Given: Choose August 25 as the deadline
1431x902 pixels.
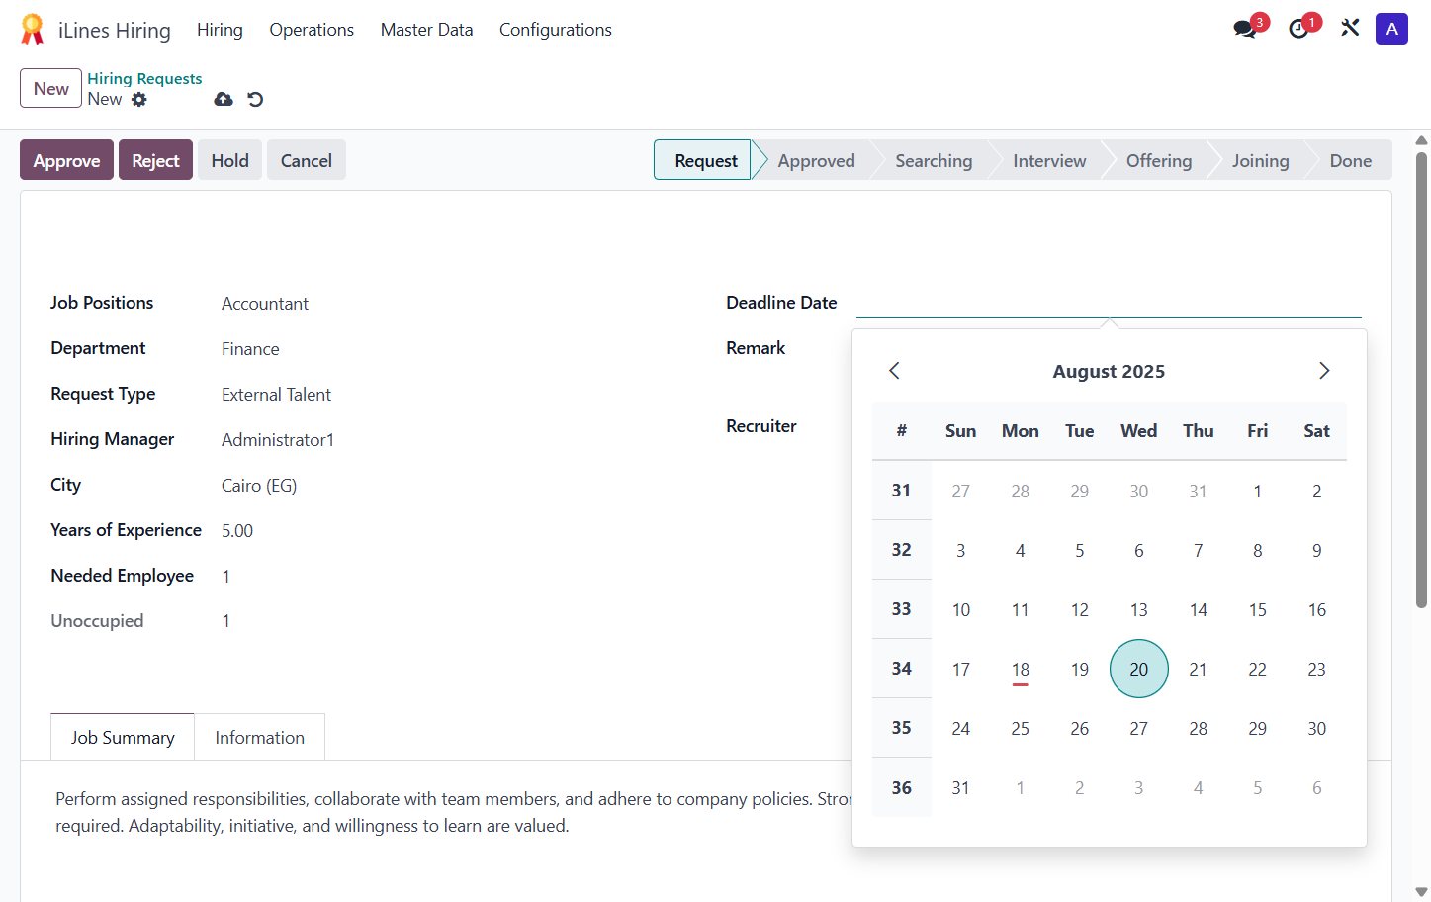Looking at the screenshot, I should (1021, 728).
